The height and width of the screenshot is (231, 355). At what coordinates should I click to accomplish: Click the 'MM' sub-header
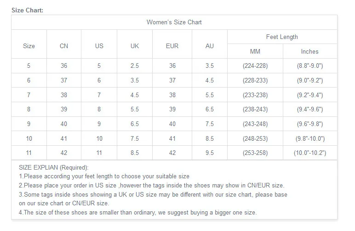coord(255,52)
